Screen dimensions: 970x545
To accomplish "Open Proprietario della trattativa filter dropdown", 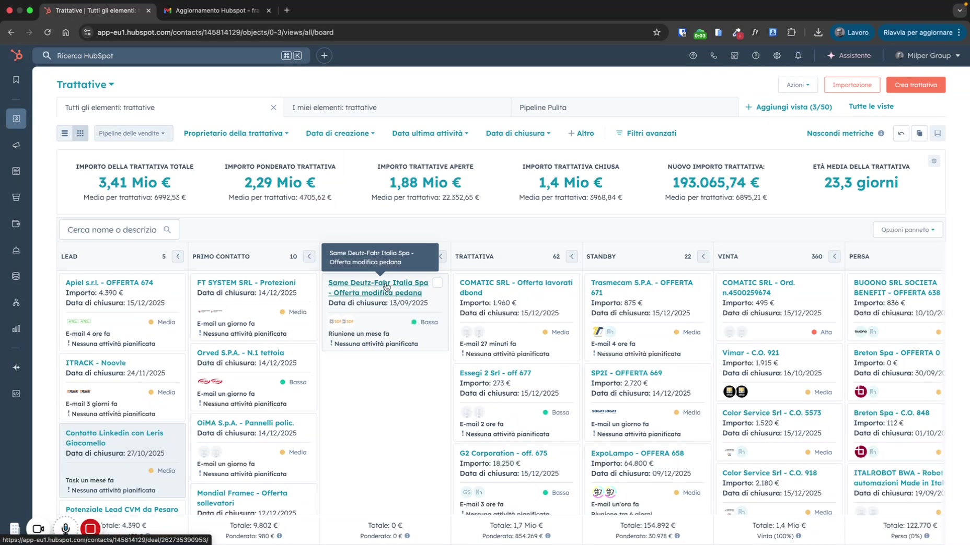I will coord(236,133).
